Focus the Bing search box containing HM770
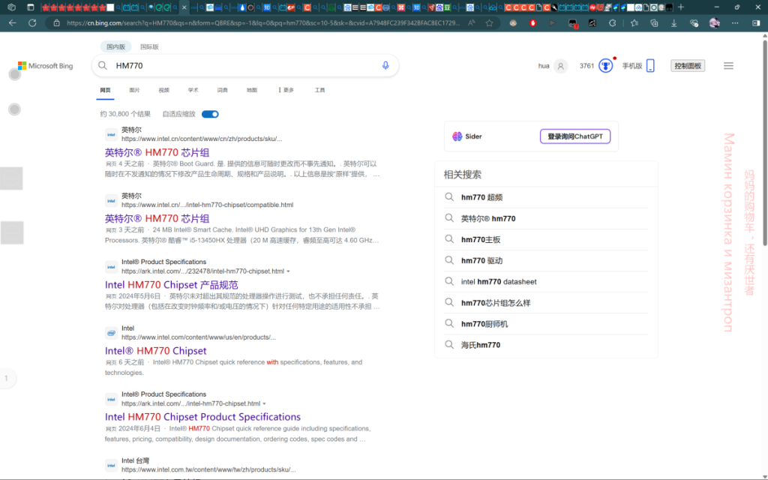 [x=245, y=66]
